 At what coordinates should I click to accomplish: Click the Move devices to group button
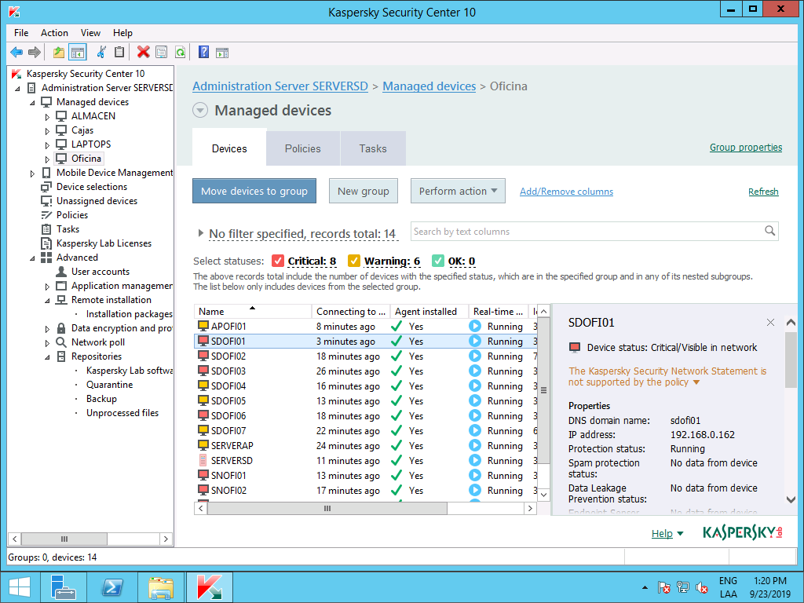coord(254,192)
